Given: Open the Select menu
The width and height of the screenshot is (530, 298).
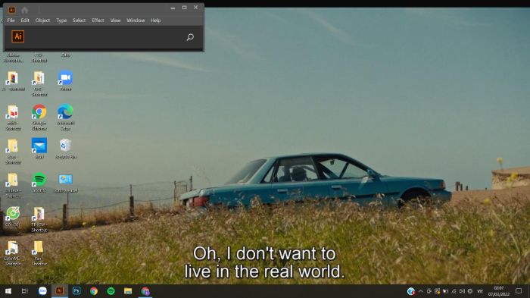Looking at the screenshot, I should point(79,20).
